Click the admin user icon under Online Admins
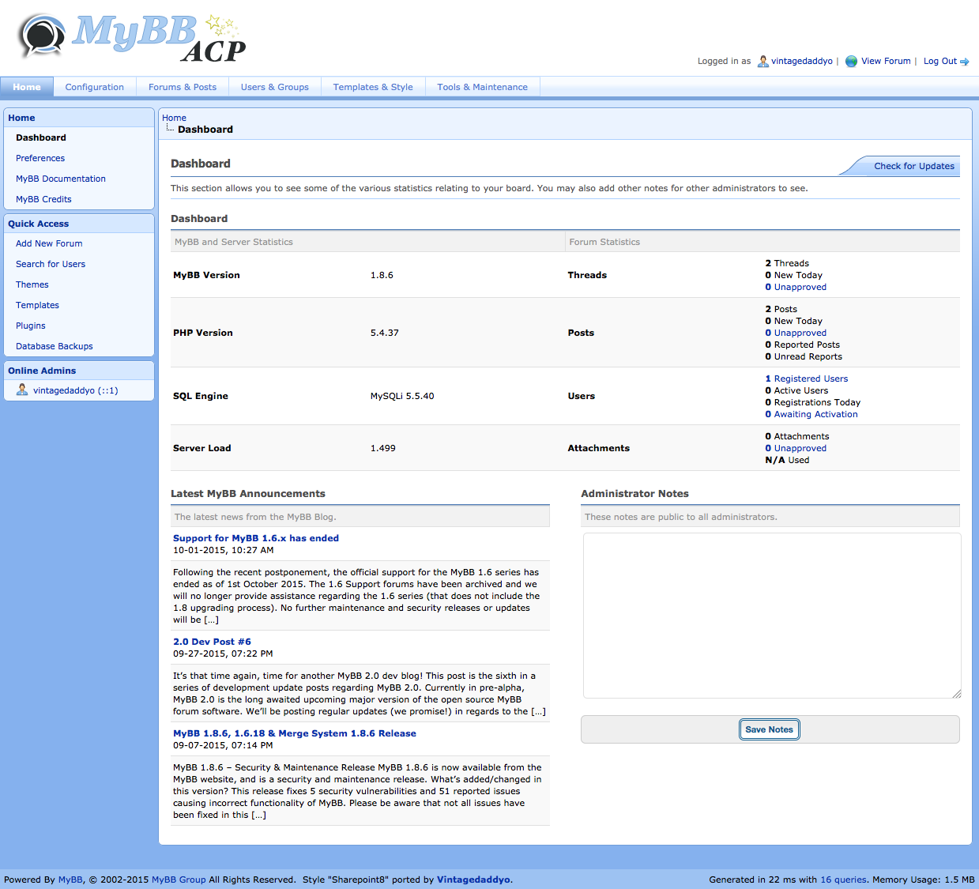Image resolution: width=979 pixels, height=889 pixels. click(x=22, y=390)
